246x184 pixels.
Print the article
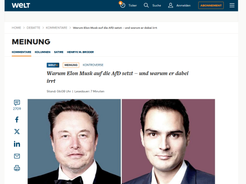(17, 168)
